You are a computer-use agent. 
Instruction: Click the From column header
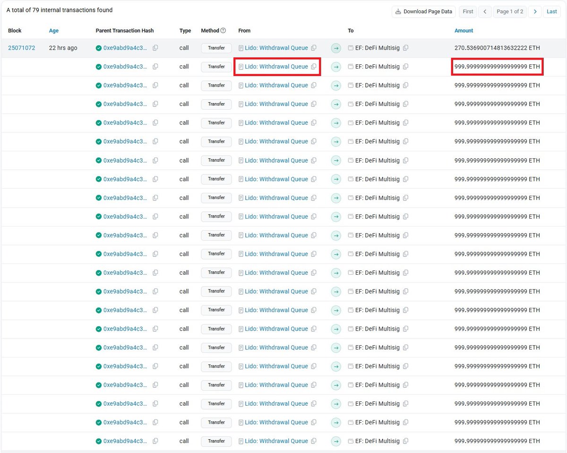(x=244, y=31)
